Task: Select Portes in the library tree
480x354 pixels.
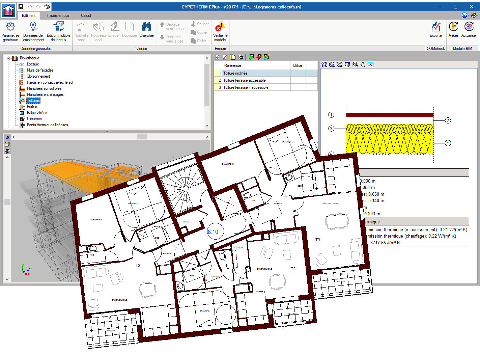Action: coord(32,107)
